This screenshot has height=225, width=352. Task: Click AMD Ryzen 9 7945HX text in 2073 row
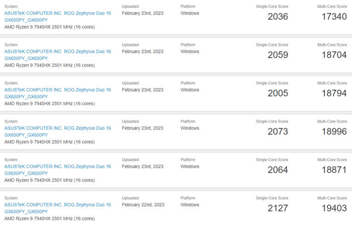[x=50, y=142]
